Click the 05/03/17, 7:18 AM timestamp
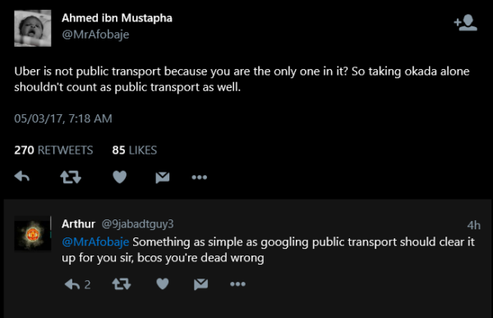This screenshot has height=318, width=493. point(63,118)
